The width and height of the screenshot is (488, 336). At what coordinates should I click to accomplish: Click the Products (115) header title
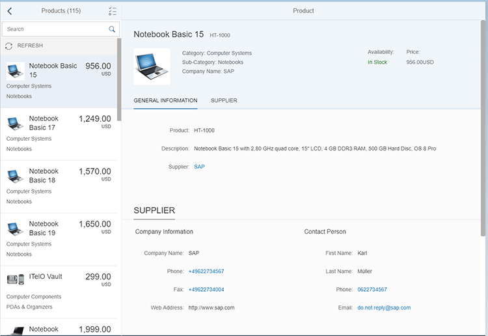(x=61, y=11)
